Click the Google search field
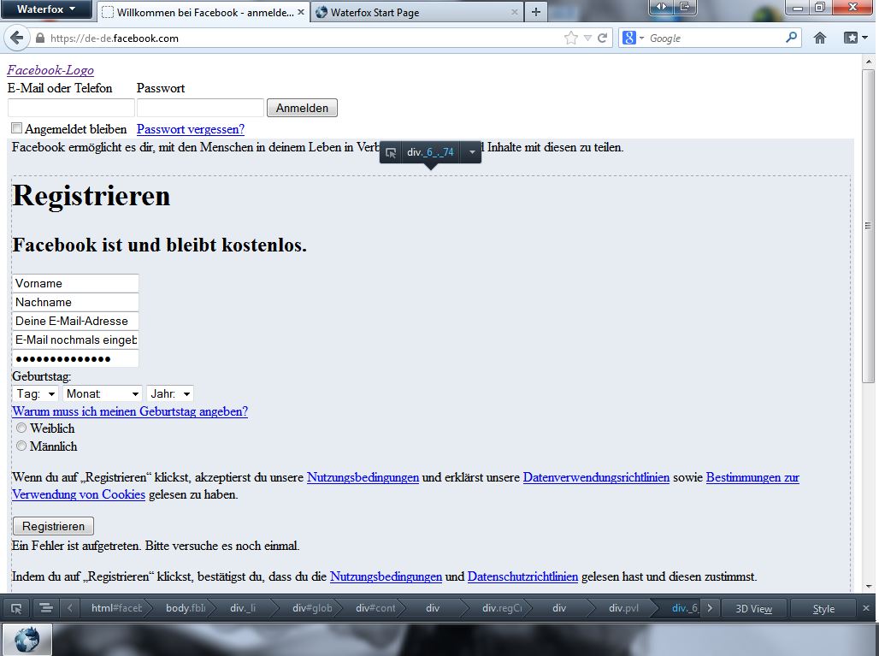This screenshot has width=879, height=656. coord(715,38)
